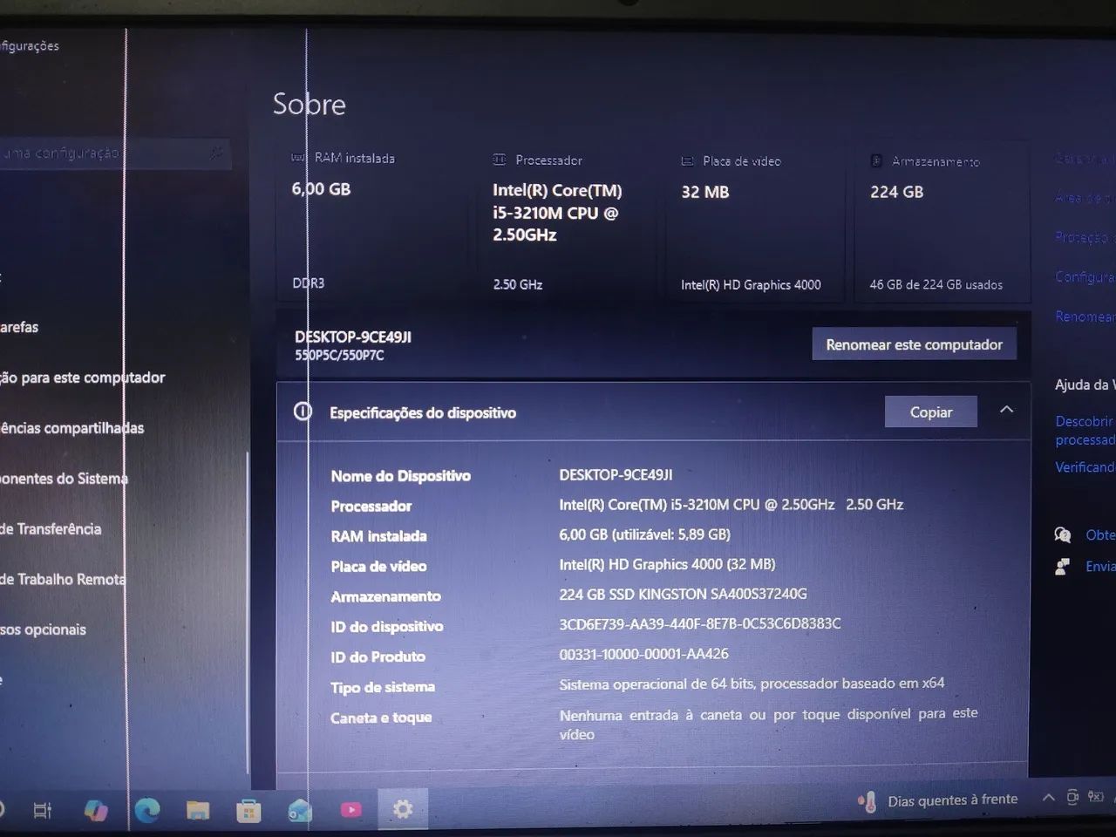This screenshot has width=1116, height=837.
Task: Open Task View from the taskbar
Action: 42,811
